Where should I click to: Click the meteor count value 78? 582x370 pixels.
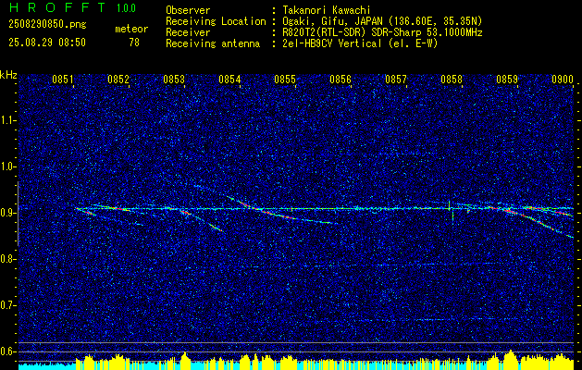[x=134, y=43]
